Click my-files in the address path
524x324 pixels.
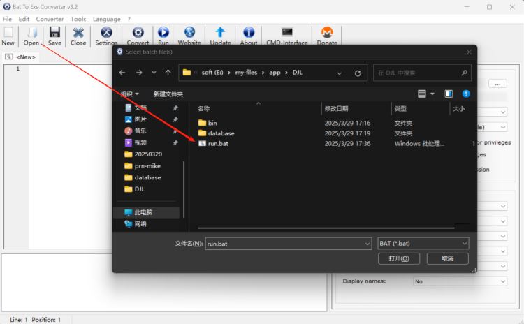[x=246, y=73]
